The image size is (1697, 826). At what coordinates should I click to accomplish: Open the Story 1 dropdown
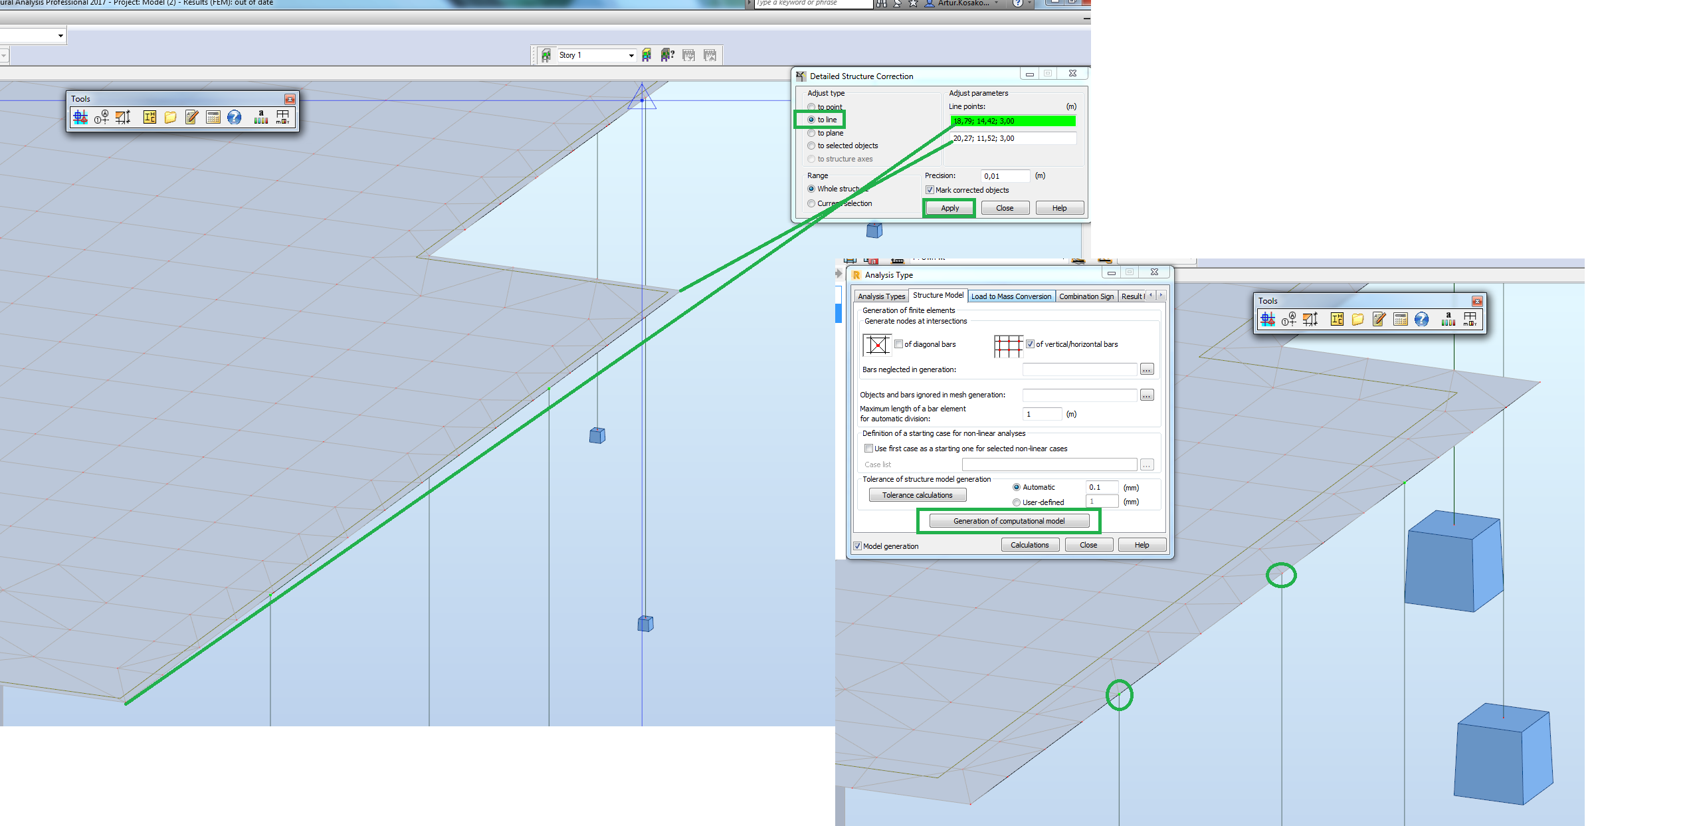pos(631,55)
